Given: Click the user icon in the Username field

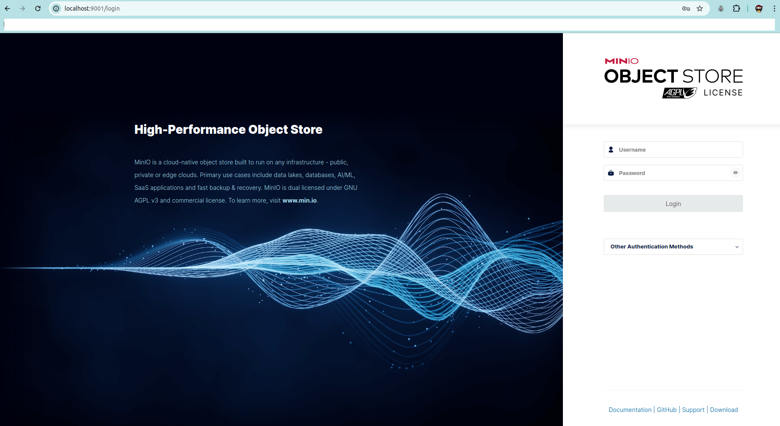Looking at the screenshot, I should pos(611,150).
